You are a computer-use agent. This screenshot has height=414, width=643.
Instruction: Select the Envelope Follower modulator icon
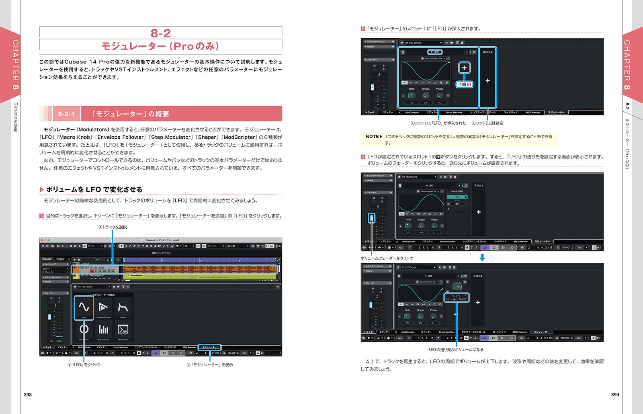click(x=103, y=307)
